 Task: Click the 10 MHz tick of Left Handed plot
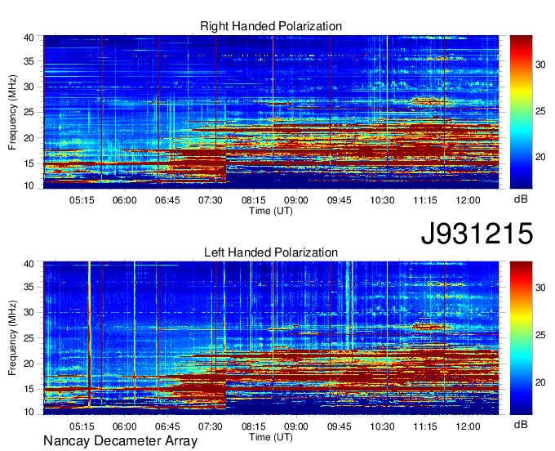coord(29,412)
